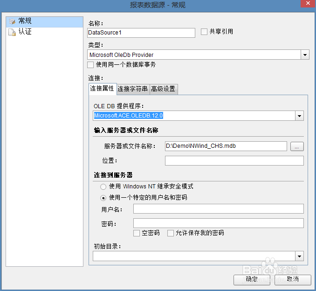
Task: Click the 位置 input field
Action: 234,161
